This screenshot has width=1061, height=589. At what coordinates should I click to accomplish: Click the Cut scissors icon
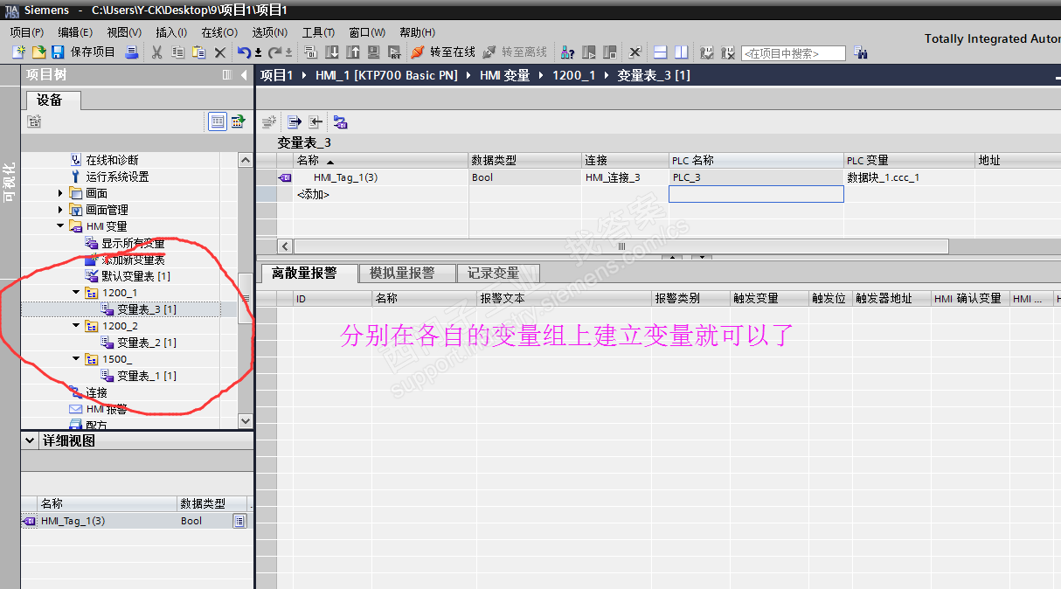click(x=156, y=52)
